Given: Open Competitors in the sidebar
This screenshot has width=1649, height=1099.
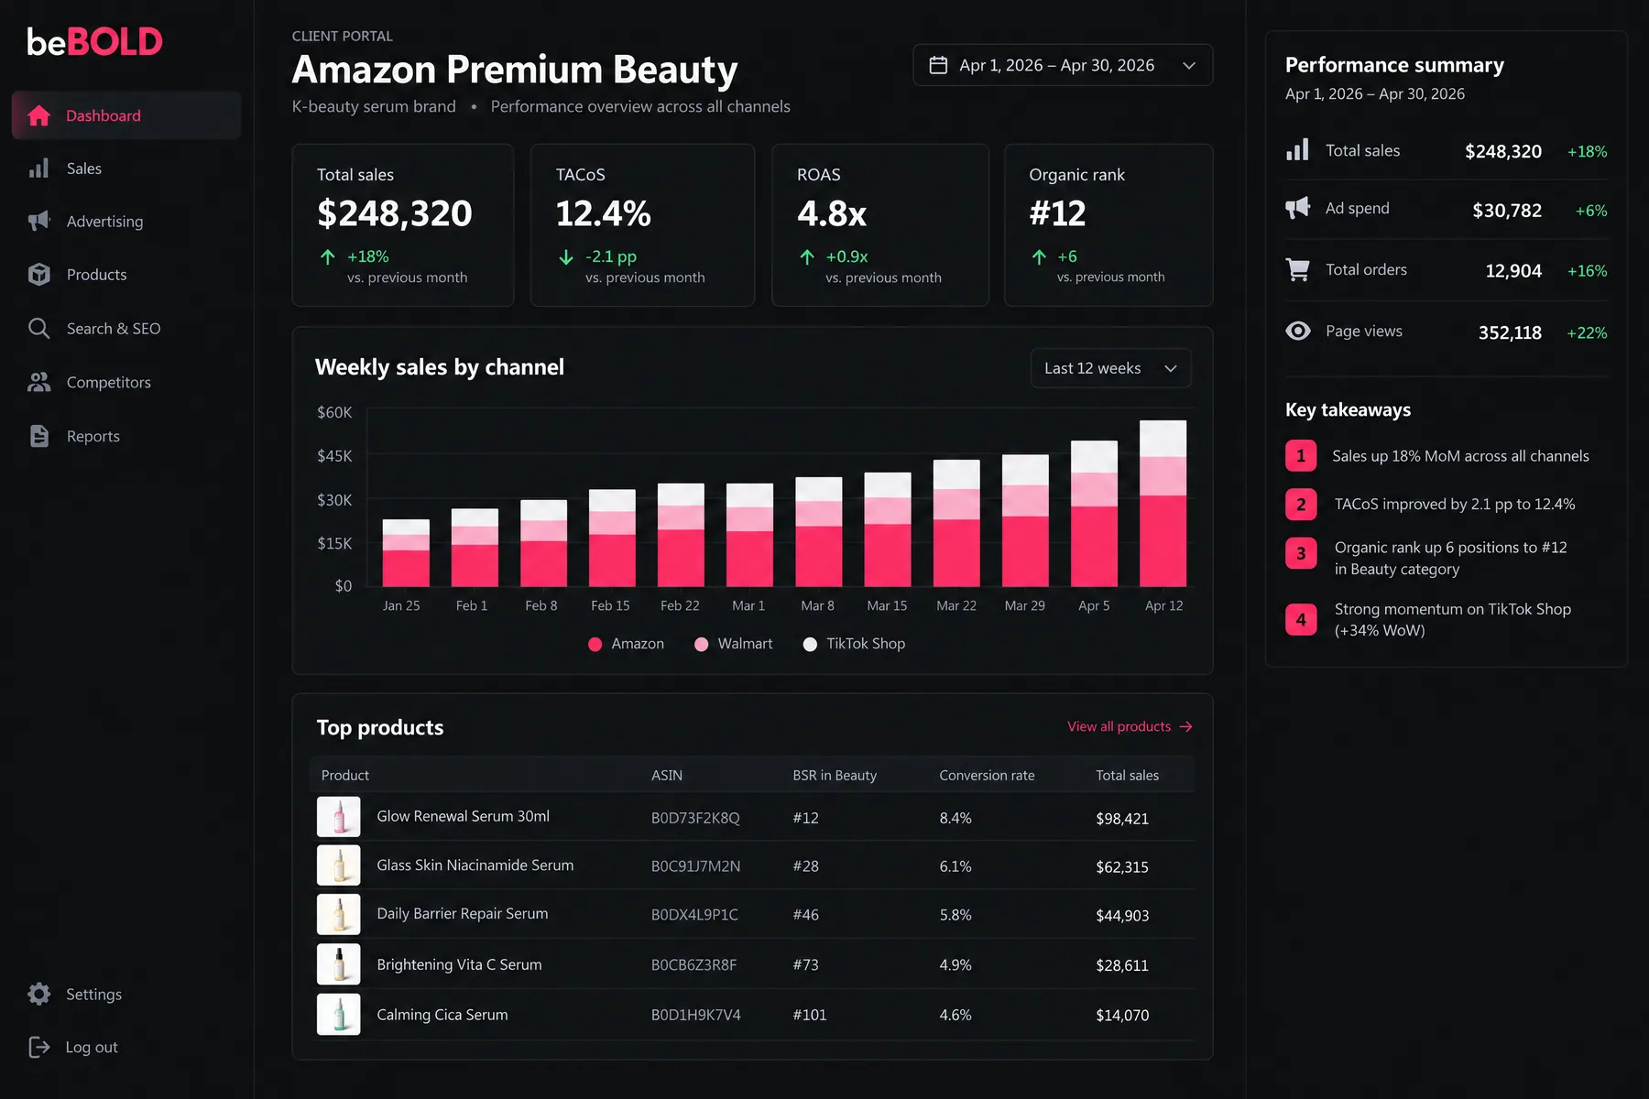Looking at the screenshot, I should 126,382.
